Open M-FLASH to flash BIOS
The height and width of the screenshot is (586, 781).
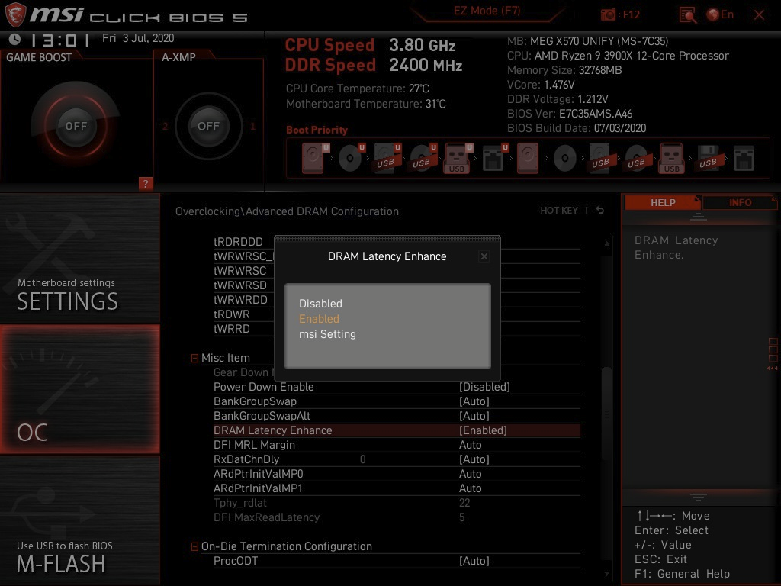pos(79,520)
